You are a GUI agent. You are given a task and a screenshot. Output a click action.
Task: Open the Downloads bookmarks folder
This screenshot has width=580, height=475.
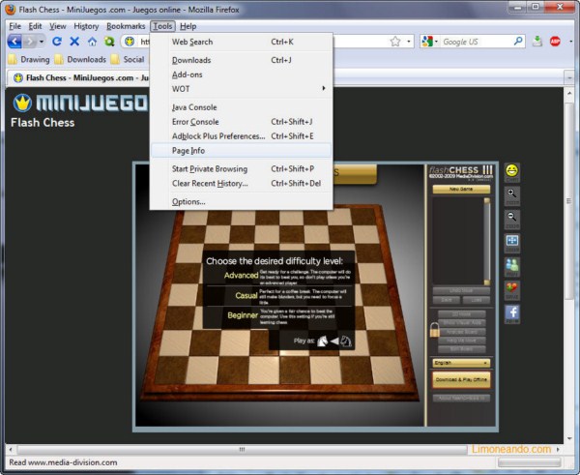coord(80,59)
